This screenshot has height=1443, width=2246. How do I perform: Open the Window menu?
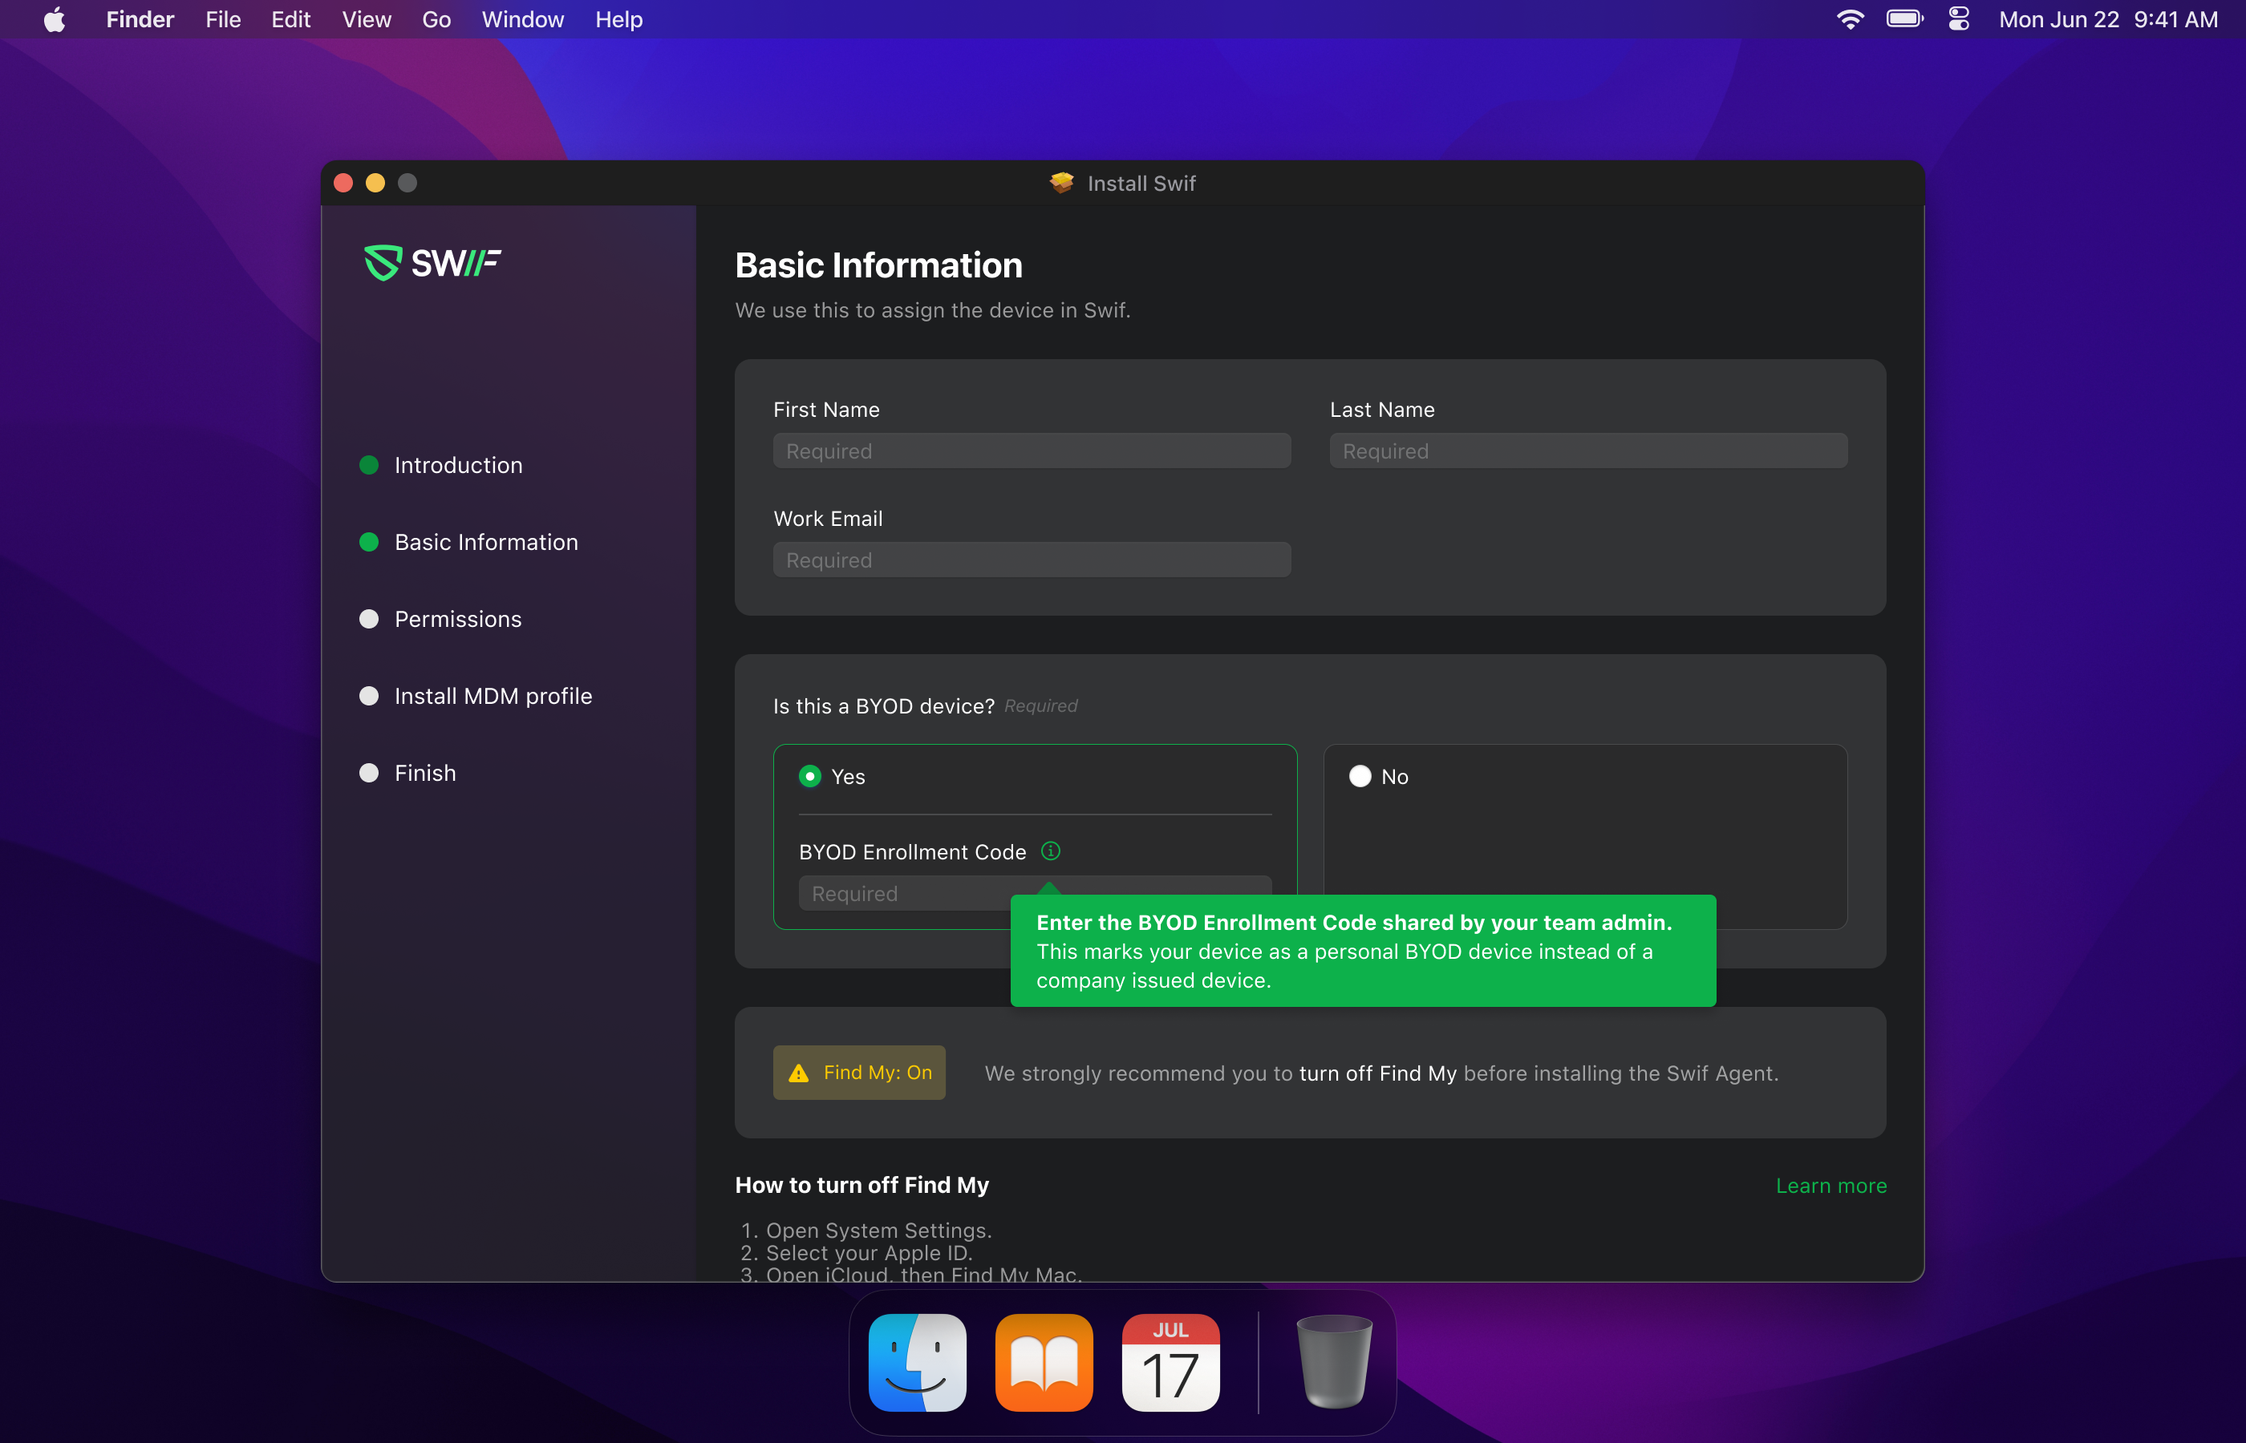[522, 20]
